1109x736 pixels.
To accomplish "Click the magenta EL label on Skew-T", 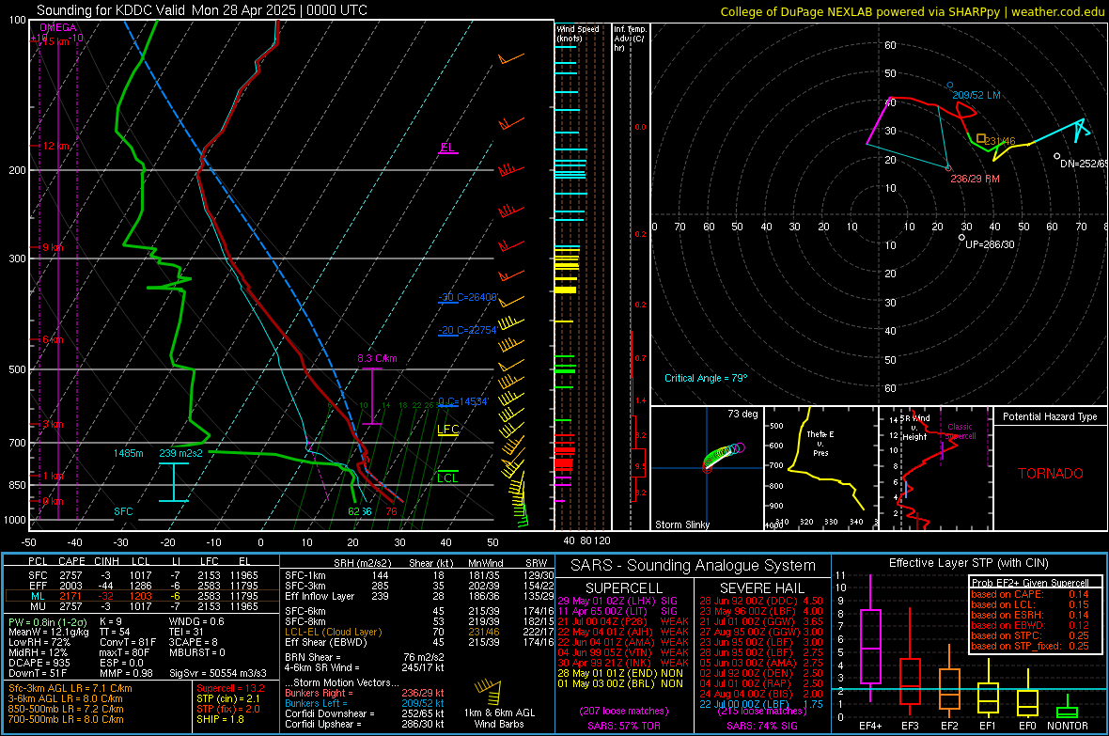I will (x=447, y=148).
